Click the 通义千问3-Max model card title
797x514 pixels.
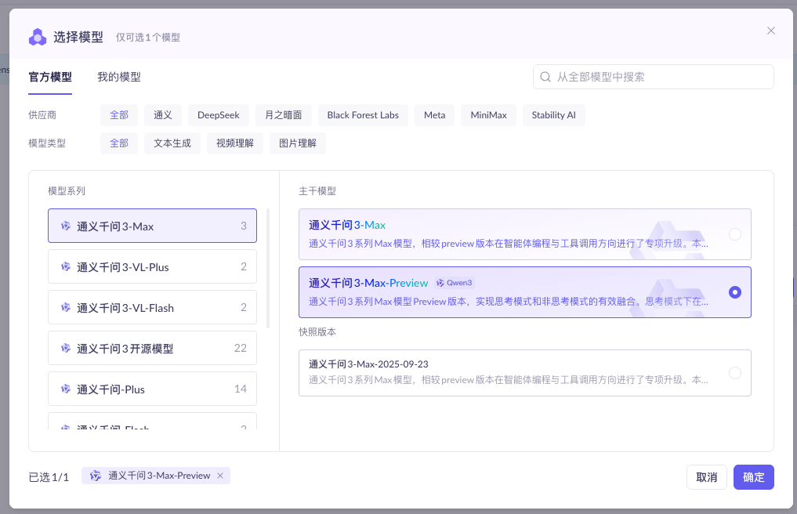click(x=347, y=225)
